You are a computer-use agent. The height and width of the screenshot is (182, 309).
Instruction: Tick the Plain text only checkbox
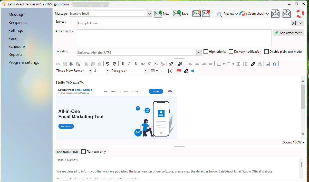(x=83, y=152)
